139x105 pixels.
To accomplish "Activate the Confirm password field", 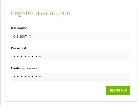I will point(71,76).
